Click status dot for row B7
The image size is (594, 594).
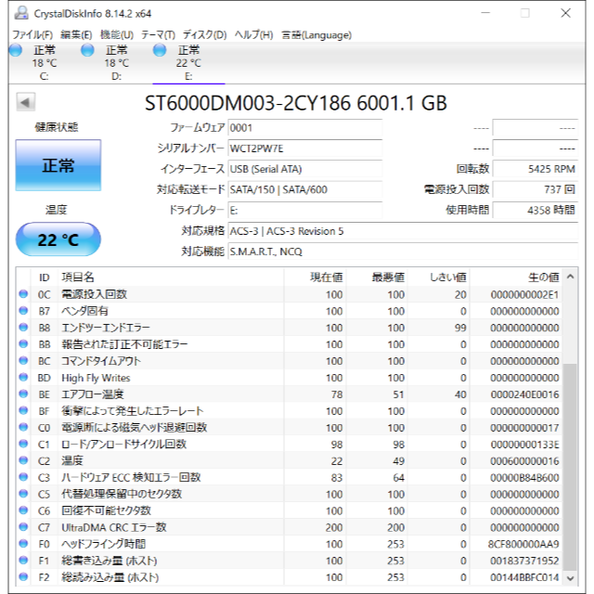tap(23, 311)
